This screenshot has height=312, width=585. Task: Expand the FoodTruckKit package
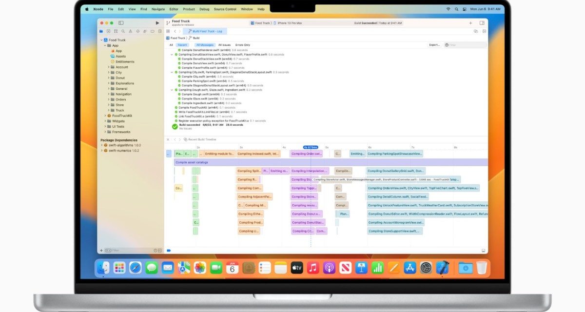[105, 116]
